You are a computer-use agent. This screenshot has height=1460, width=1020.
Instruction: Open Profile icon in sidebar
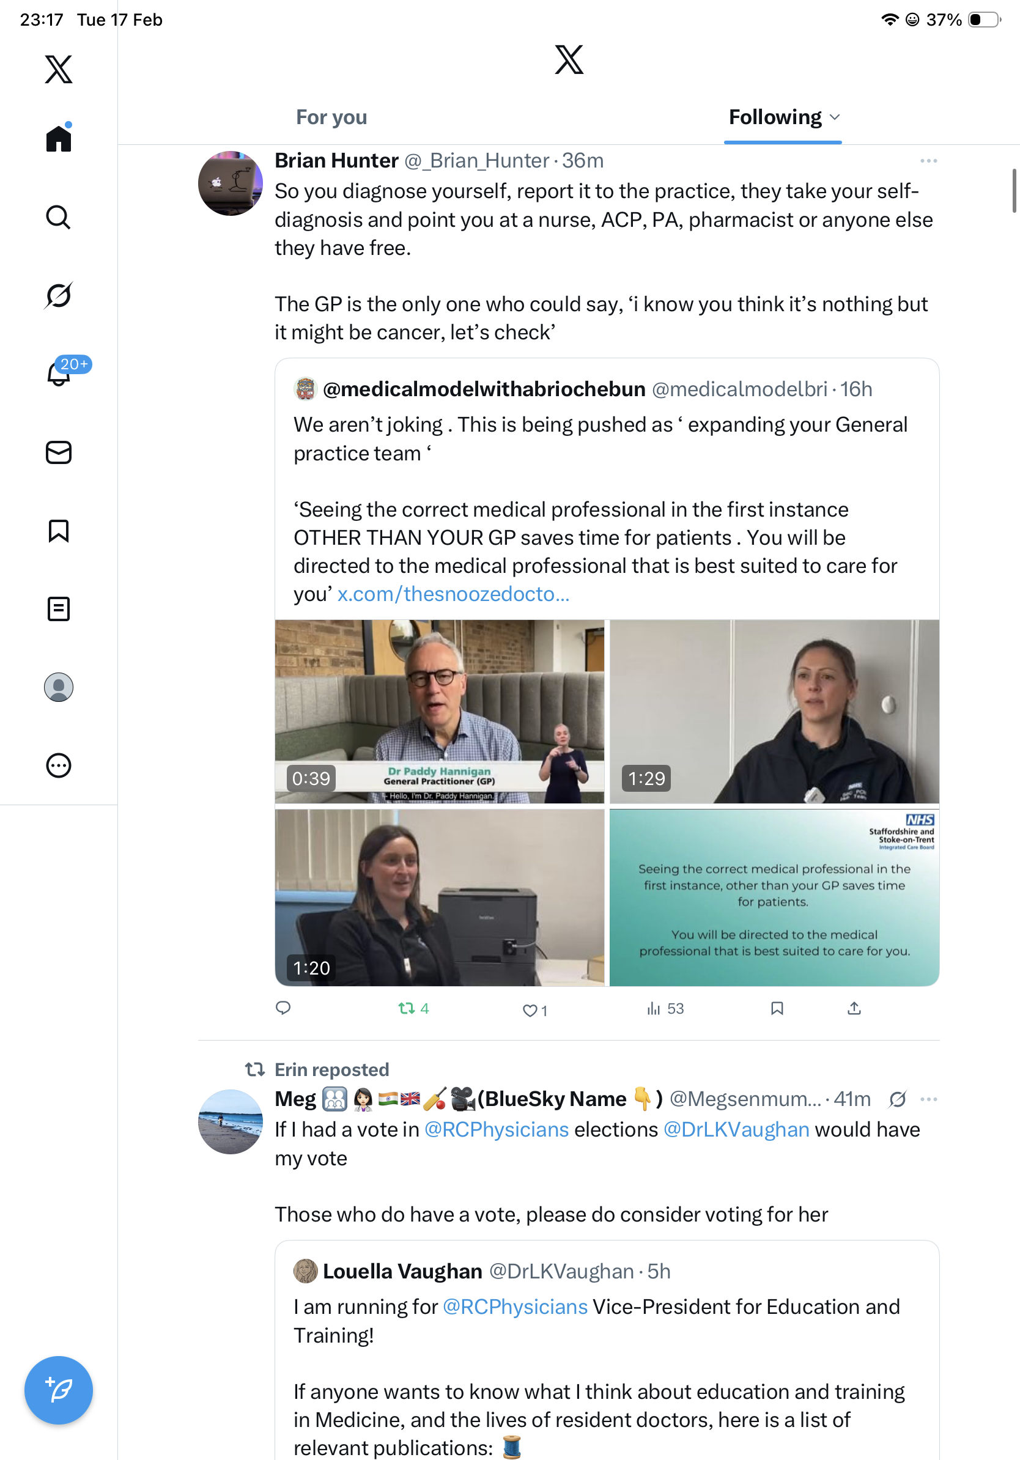pos(59,687)
